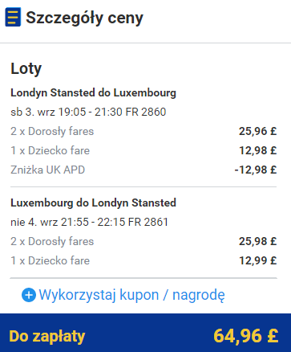This screenshot has width=291, height=352.
Task: Click the 25,98 £ return adult price
Action: (x=257, y=241)
